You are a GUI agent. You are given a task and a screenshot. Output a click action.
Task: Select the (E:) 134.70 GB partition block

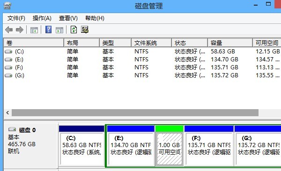(x=131, y=146)
